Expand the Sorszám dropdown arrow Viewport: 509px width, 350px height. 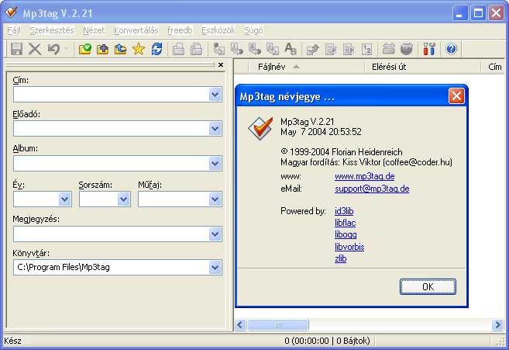pos(124,199)
